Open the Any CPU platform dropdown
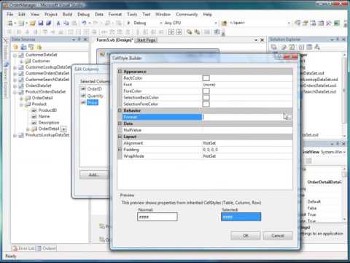The image size is (350, 263). coord(216,23)
